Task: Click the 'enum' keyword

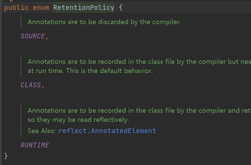Action: [x=41, y=7]
